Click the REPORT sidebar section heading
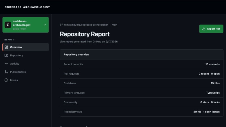The width and height of the screenshot is (226, 127). tap(9, 40)
